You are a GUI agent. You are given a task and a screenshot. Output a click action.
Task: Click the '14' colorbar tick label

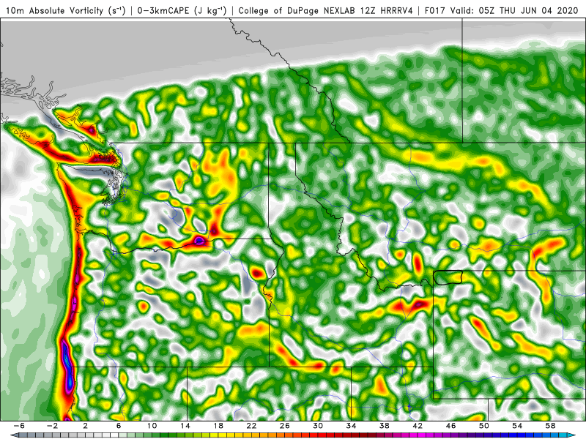point(185,426)
